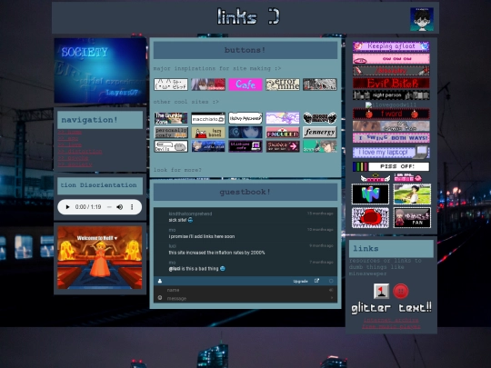Open the pink Cafe site button
Screen dimensions: 491x368
click(245, 85)
